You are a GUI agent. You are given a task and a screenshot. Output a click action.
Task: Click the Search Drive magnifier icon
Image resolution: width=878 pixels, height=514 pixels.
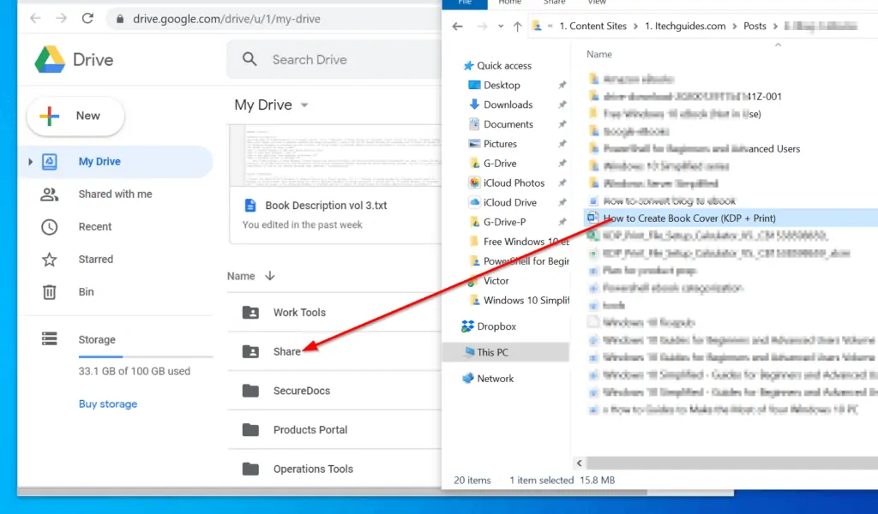pyautogui.click(x=249, y=60)
